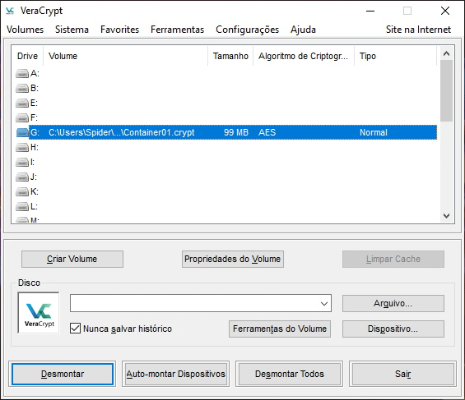Screen dimensions: 465x400
Task: Click the Desmontar Todos button
Action: pos(290,374)
